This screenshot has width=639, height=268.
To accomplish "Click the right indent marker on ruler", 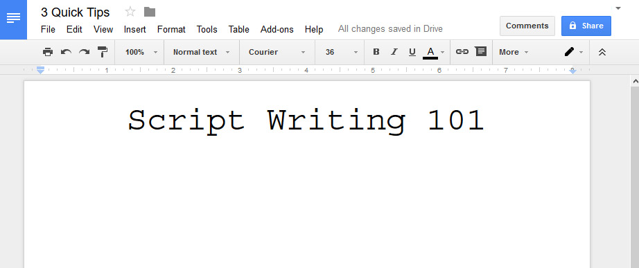I will (572, 71).
